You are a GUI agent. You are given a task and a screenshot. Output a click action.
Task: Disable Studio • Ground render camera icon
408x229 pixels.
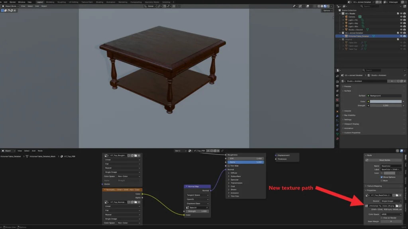click(x=404, y=29)
